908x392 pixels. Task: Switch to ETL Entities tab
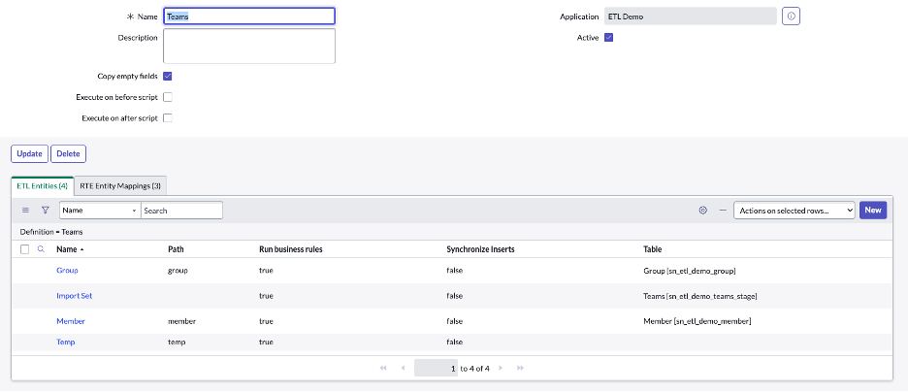[43, 186]
